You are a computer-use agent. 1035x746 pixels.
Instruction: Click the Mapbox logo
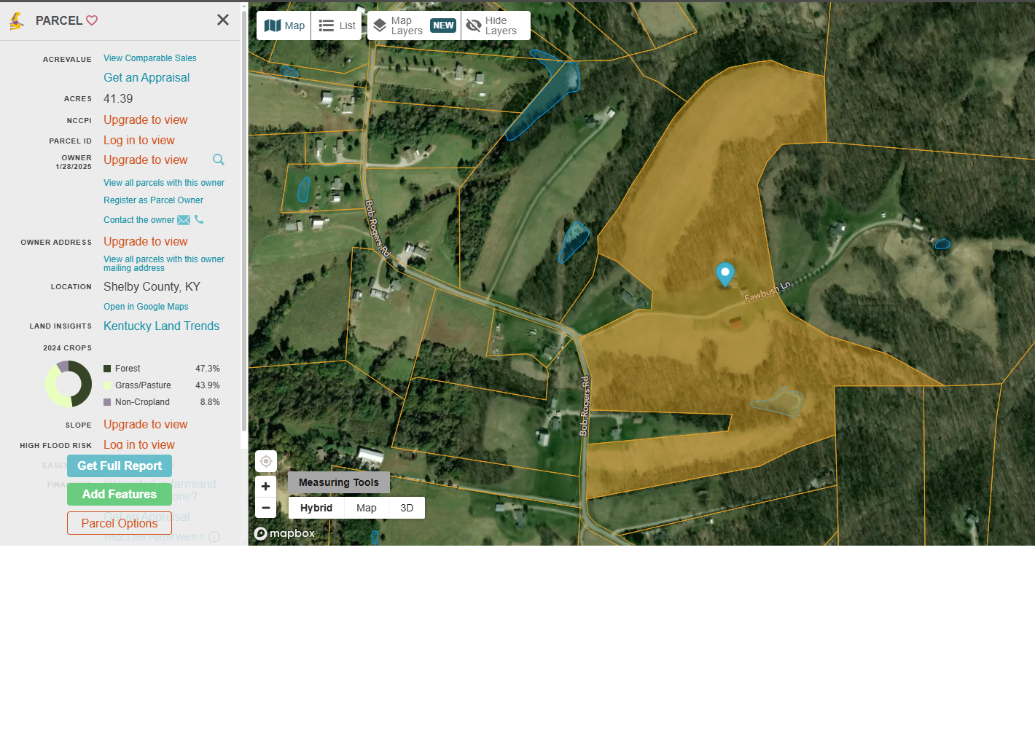(x=284, y=533)
